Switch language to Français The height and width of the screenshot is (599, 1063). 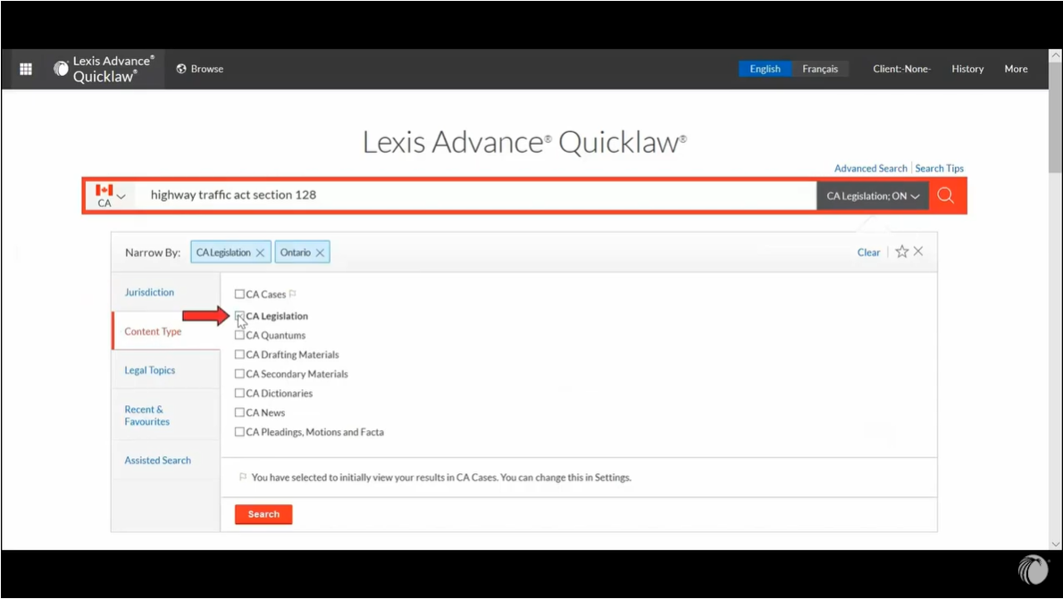[820, 69]
